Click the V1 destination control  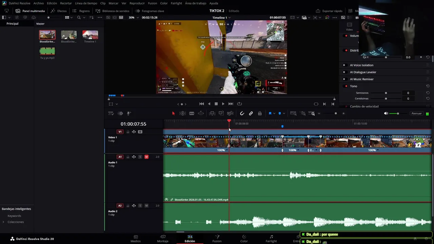(120, 132)
